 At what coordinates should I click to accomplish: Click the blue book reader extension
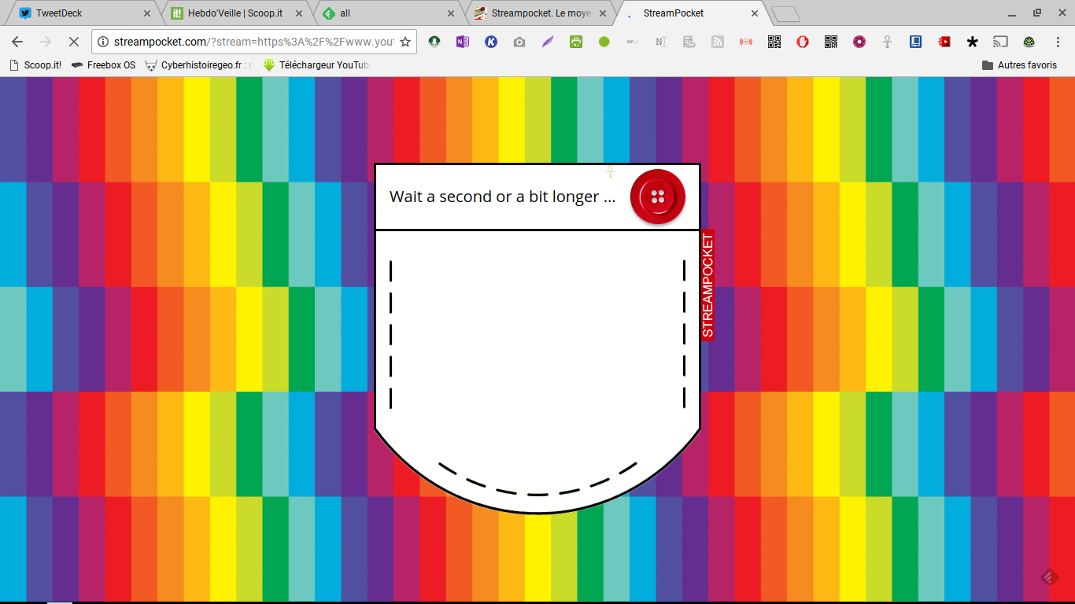(916, 42)
